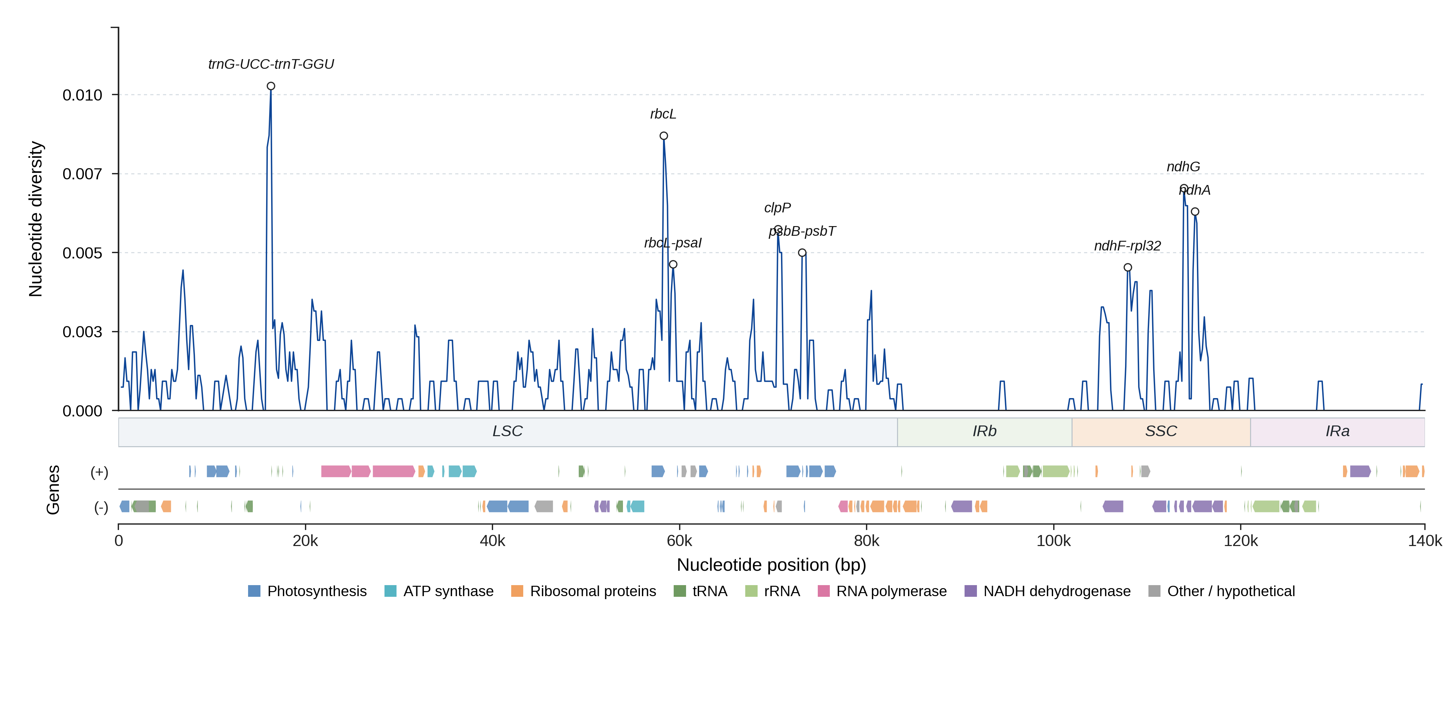Click the 0.010 y-axis tick label

pyautogui.click(x=83, y=95)
